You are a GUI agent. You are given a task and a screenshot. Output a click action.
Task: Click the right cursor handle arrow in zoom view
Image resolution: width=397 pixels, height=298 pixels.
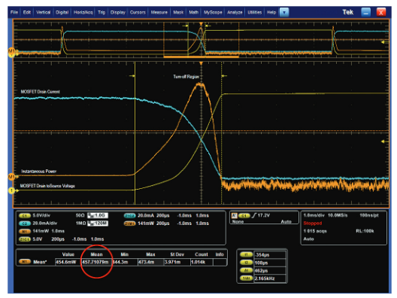coord(224,76)
